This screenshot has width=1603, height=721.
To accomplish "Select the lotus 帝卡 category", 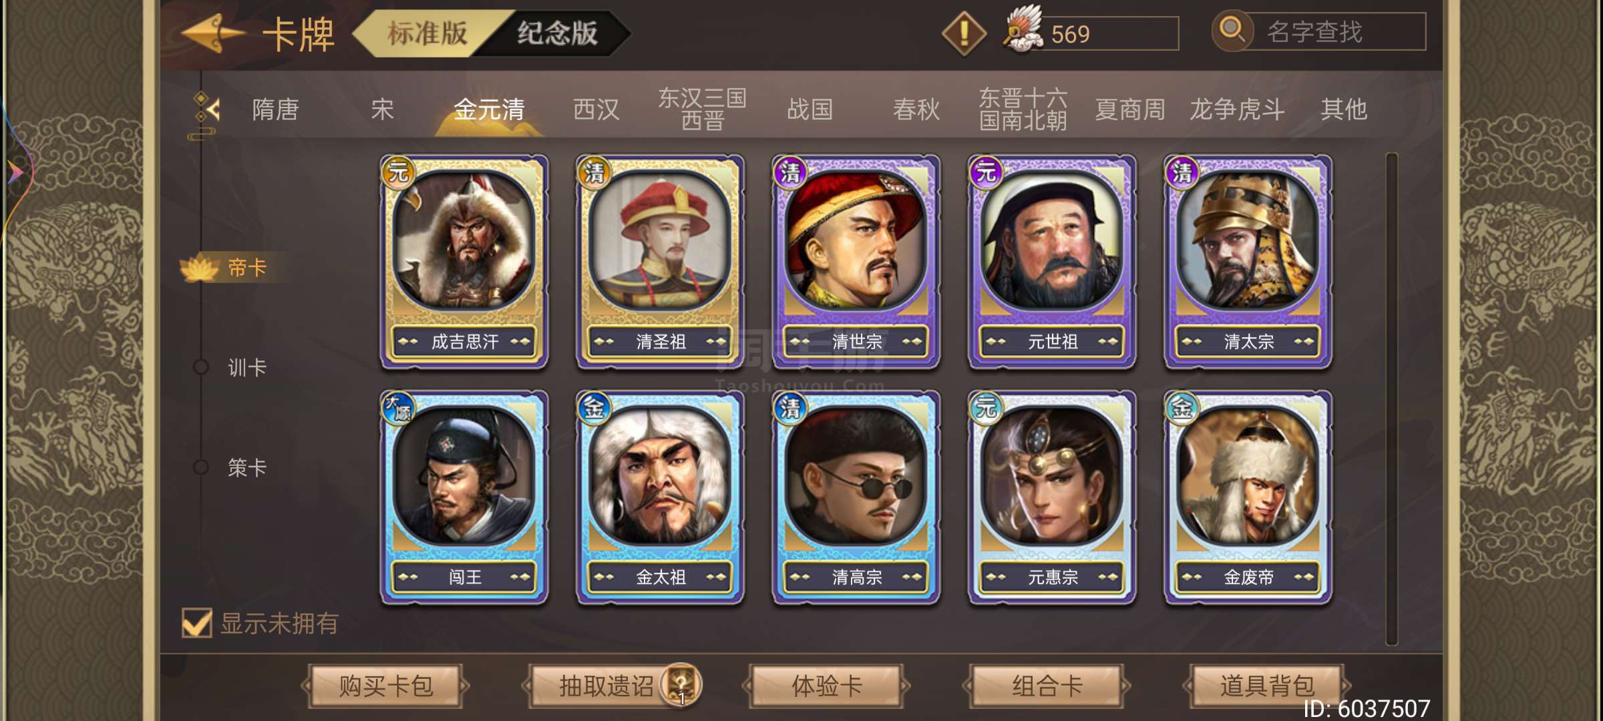I will [x=226, y=268].
